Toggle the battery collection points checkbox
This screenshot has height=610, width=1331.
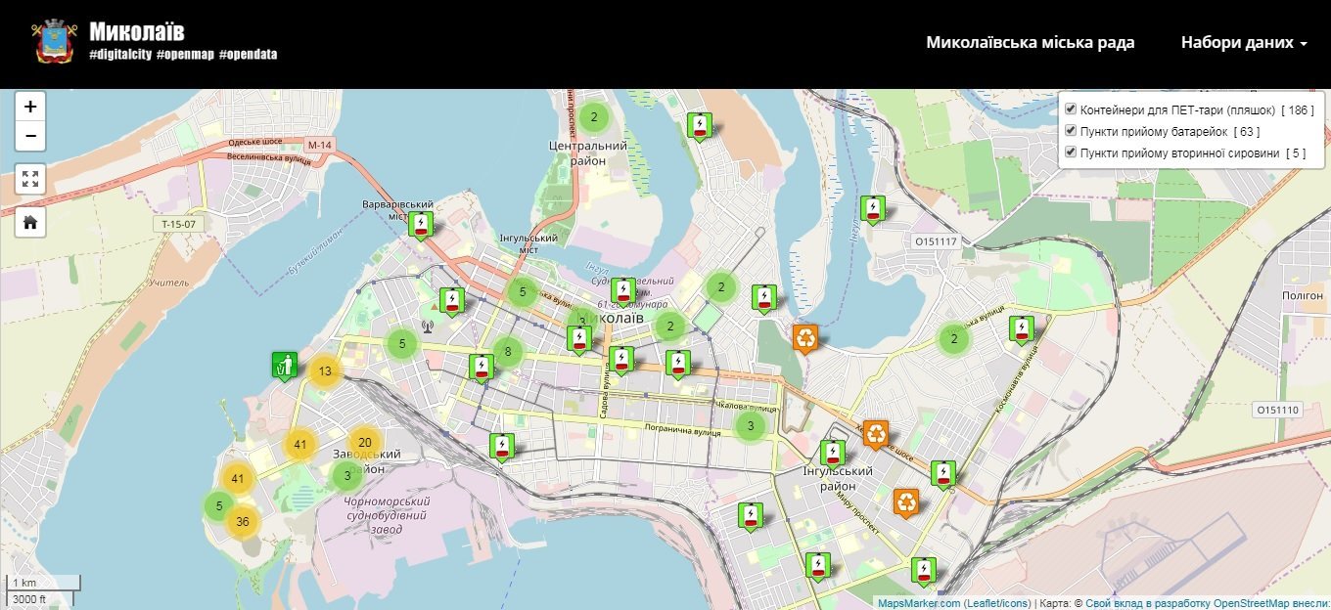point(1071,131)
